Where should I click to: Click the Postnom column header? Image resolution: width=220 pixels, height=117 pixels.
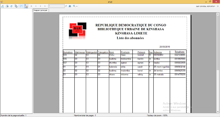[125, 52]
